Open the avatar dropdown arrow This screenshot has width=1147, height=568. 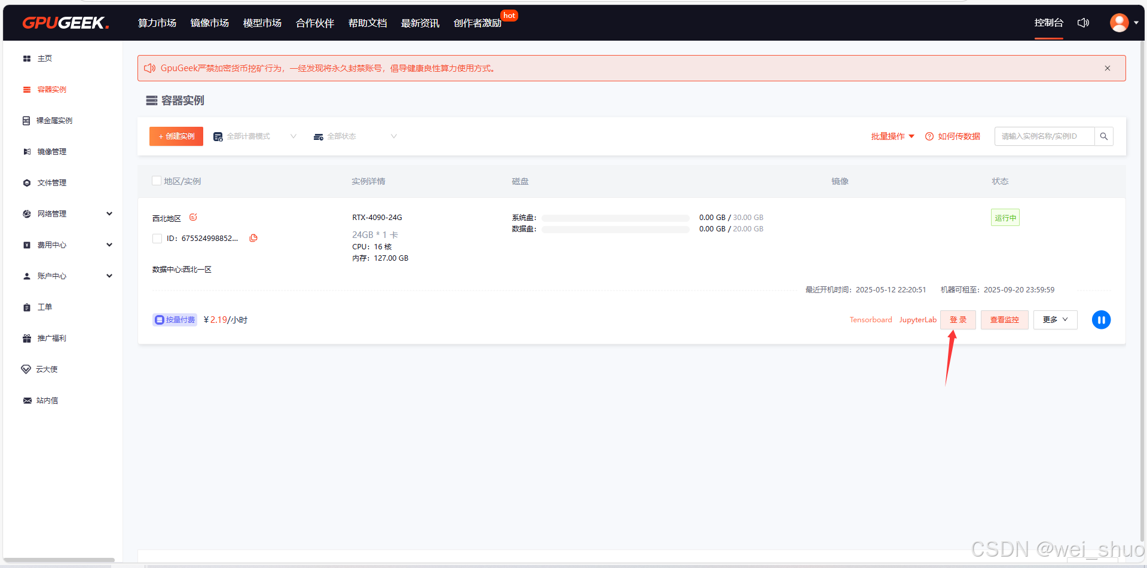pos(1136,23)
